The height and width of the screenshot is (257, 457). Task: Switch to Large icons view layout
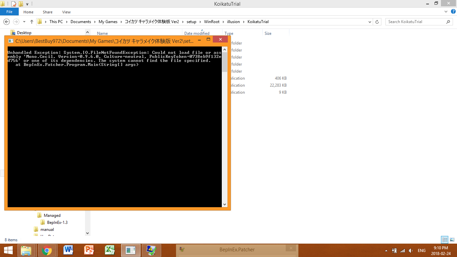tap(452, 240)
